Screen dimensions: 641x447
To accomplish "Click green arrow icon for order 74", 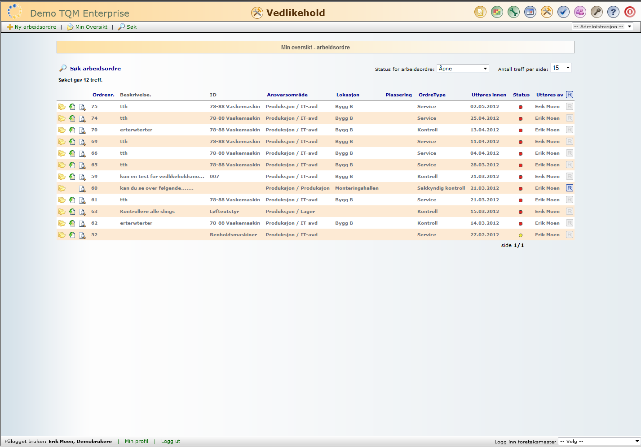I will click(72, 118).
